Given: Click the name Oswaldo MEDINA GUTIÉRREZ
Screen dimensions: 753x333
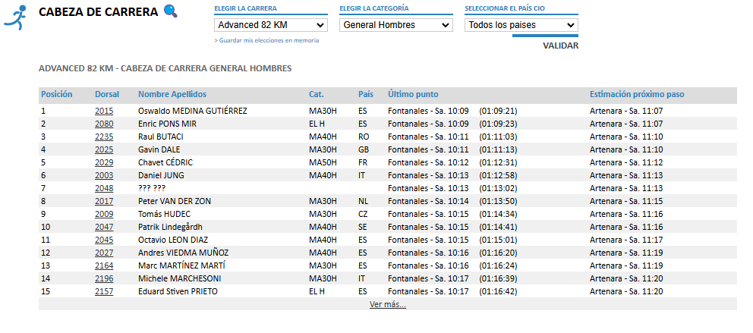Looking at the screenshot, I should (193, 111).
